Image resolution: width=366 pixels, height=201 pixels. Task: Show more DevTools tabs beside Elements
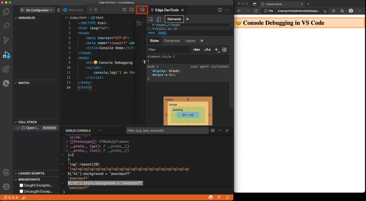(x=188, y=19)
